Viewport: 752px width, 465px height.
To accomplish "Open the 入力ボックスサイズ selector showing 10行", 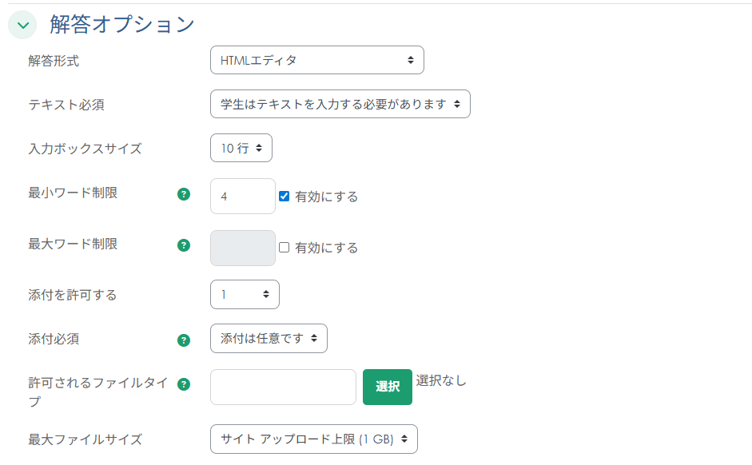I will [x=241, y=148].
